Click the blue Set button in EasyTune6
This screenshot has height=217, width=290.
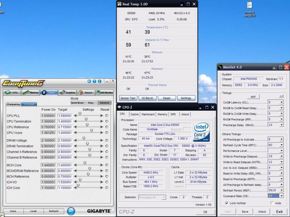[71, 211]
